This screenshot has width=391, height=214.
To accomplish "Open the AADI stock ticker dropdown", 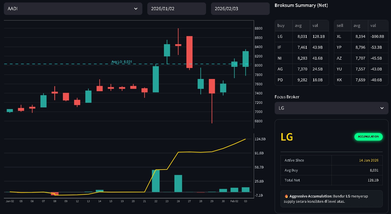I will pos(73,9).
